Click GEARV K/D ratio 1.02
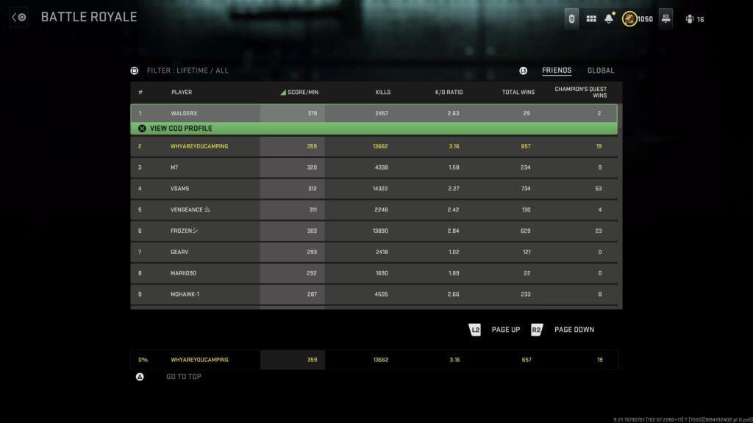The height and width of the screenshot is (423, 753). 454,252
